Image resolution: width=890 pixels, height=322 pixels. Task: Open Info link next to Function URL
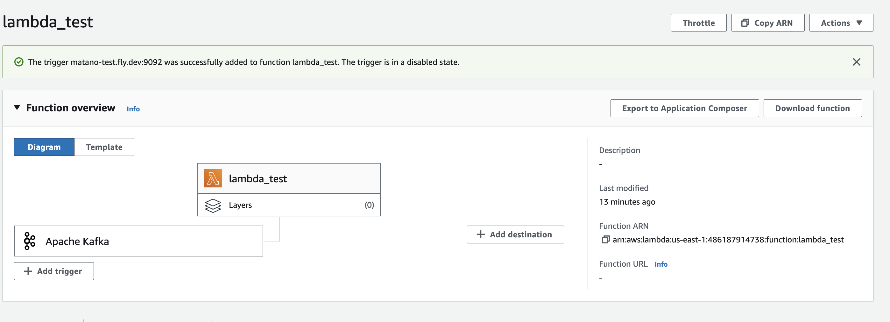[660, 264]
